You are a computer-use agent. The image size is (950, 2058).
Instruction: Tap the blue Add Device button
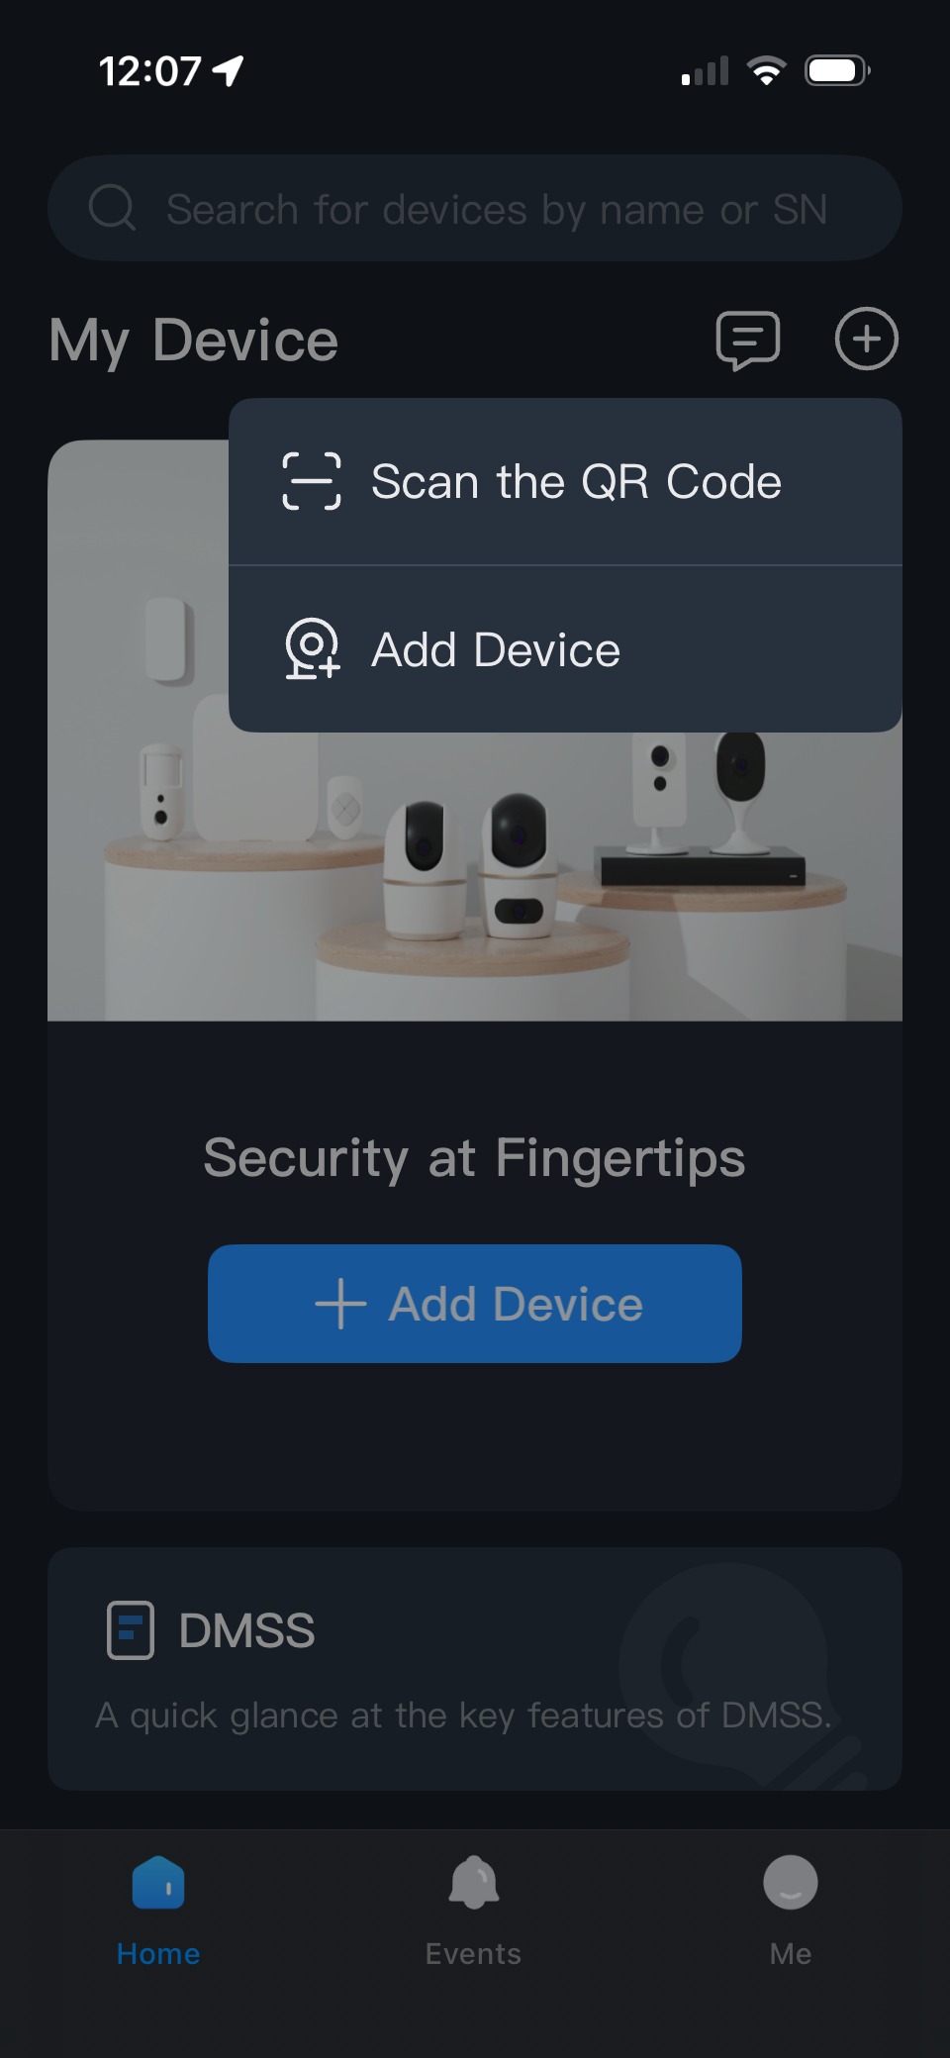475,1304
